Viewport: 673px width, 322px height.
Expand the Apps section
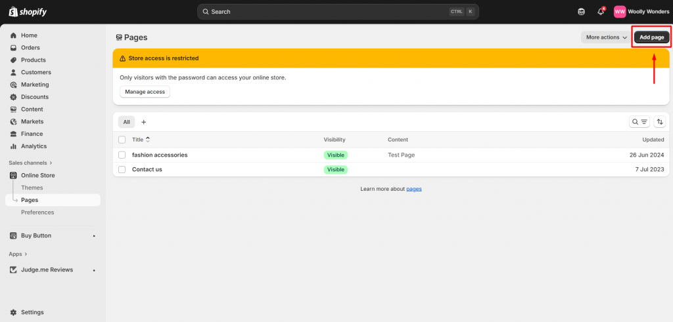coord(18,254)
